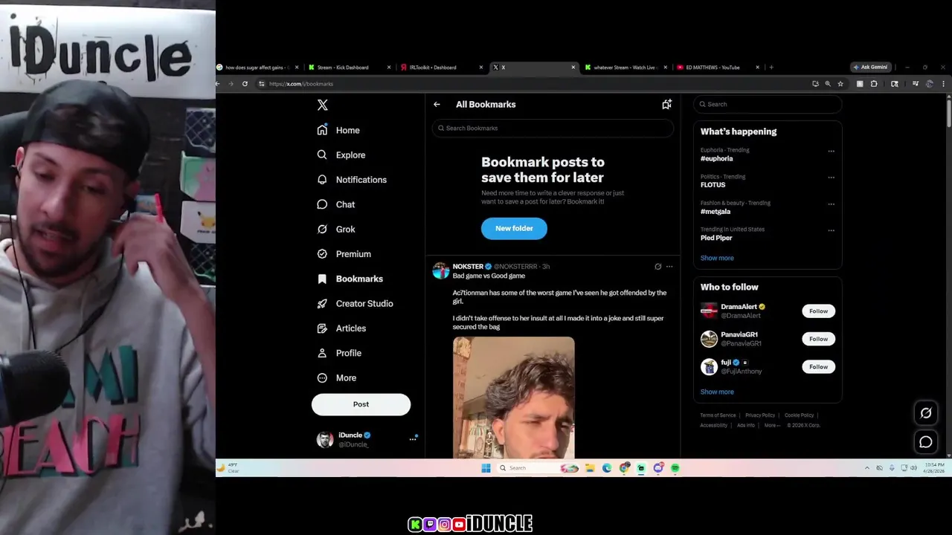
Task: Go to the Profile page
Action: coord(339,353)
